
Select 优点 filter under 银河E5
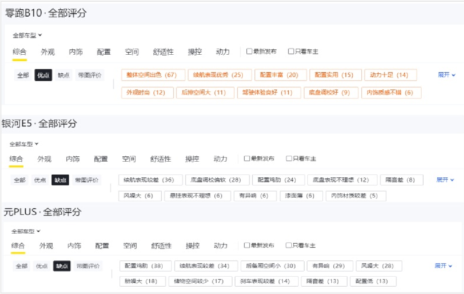(x=40, y=180)
